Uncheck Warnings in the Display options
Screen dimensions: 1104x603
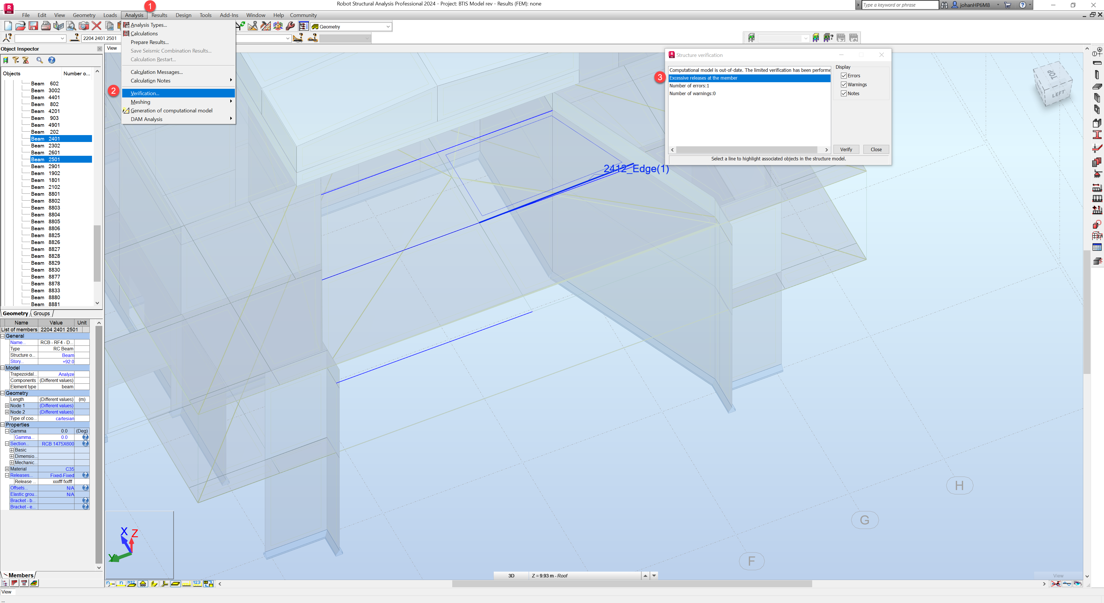(844, 85)
